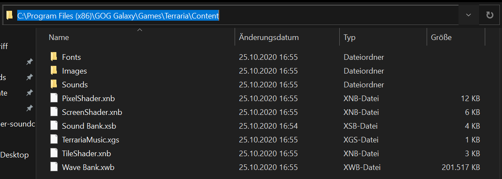Click the 201.517 KB size of Wave Bank
The height and width of the screenshot is (179, 502).
click(x=461, y=167)
